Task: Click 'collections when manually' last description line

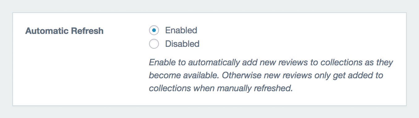Action: pos(220,88)
